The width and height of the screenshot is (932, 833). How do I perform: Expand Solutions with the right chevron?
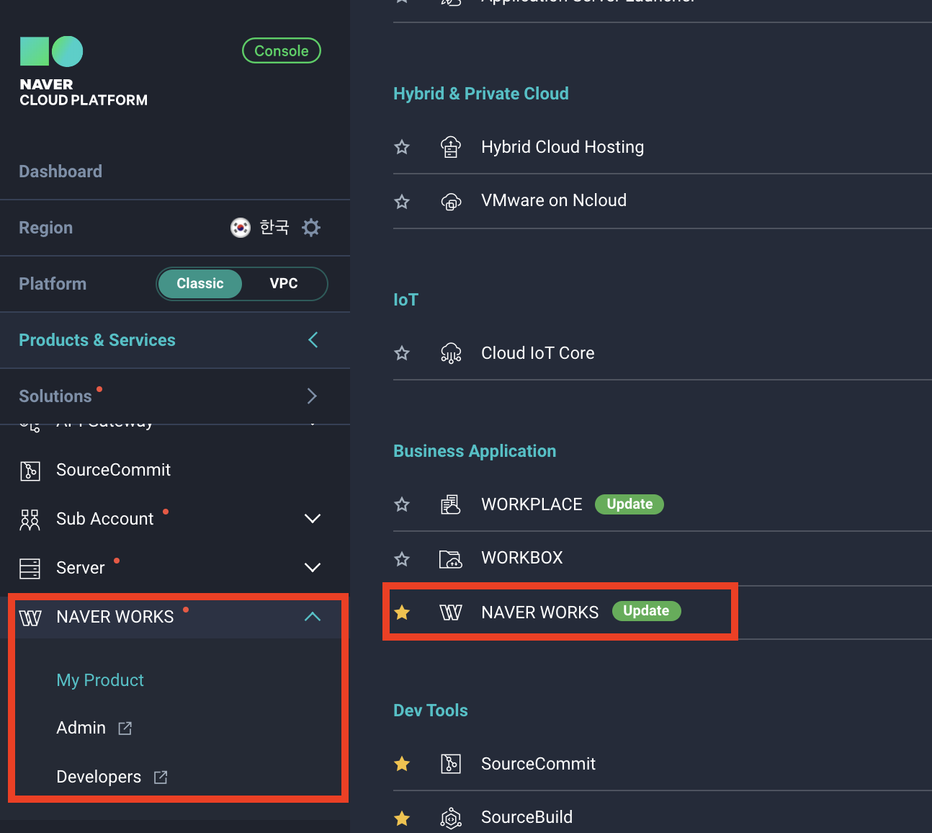click(x=312, y=396)
